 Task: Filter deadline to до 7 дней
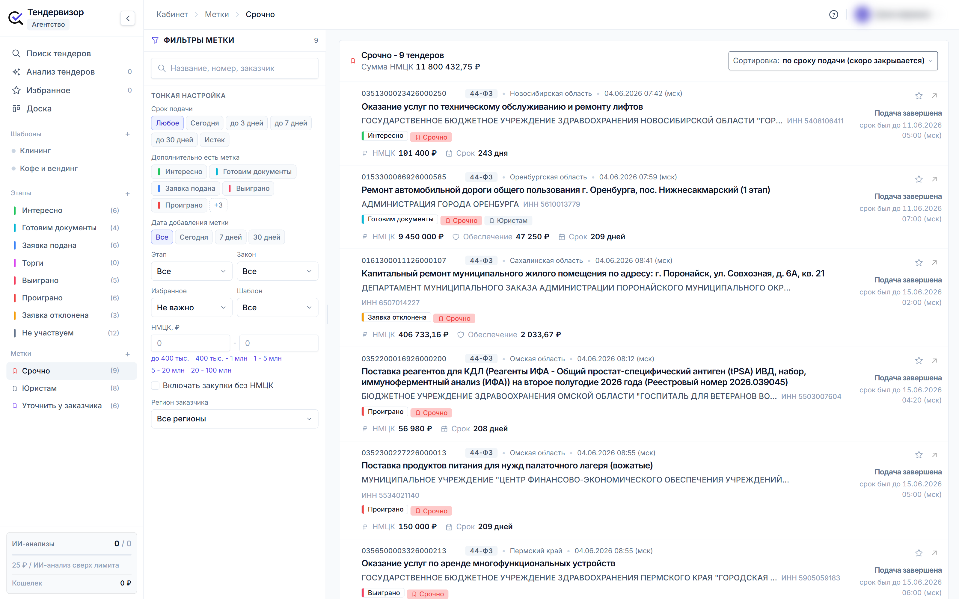(290, 123)
